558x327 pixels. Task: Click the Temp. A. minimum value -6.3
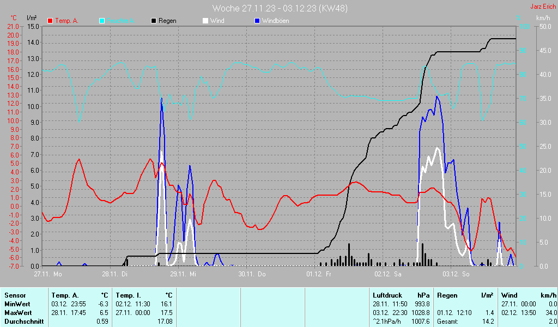tap(103, 304)
